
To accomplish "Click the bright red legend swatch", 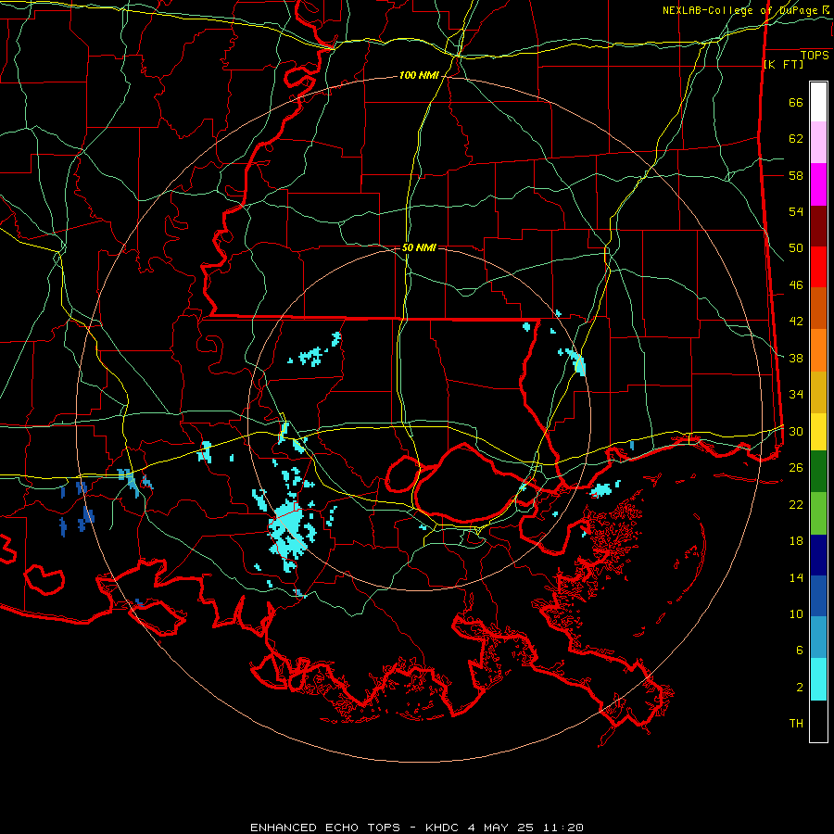I will 818,267.
